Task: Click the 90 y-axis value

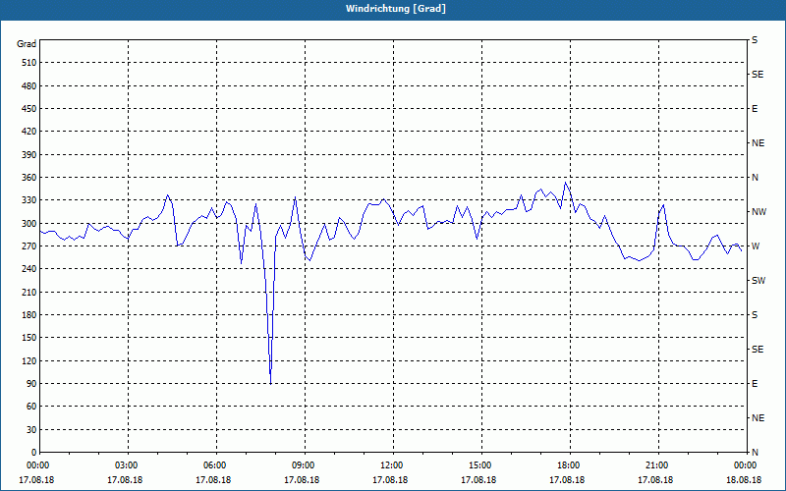Action: 31,384
